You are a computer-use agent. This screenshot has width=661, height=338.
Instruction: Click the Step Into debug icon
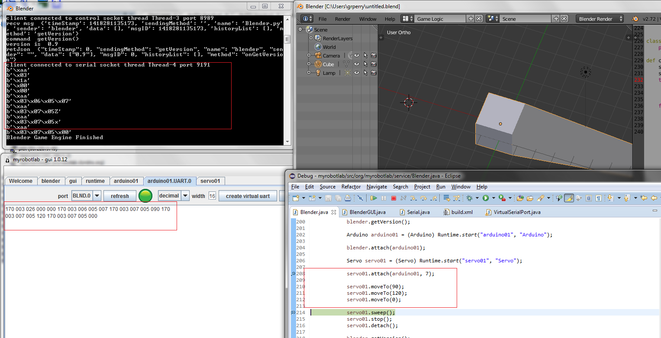tap(413, 198)
